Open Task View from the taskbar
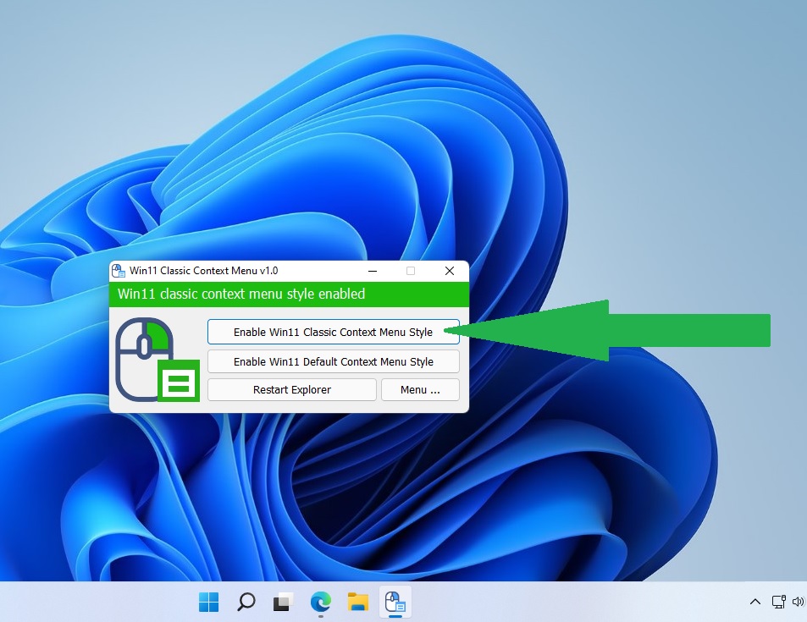Viewport: 807px width, 622px height. pos(283,602)
